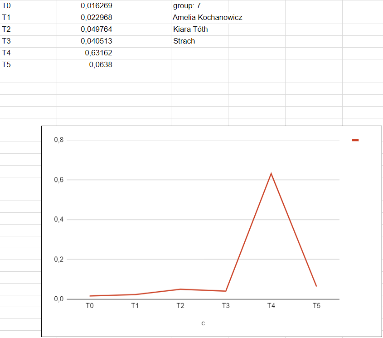The height and width of the screenshot is (338, 383).
Task: Click the 0,8 label on vertical axis
Action: tap(59, 140)
